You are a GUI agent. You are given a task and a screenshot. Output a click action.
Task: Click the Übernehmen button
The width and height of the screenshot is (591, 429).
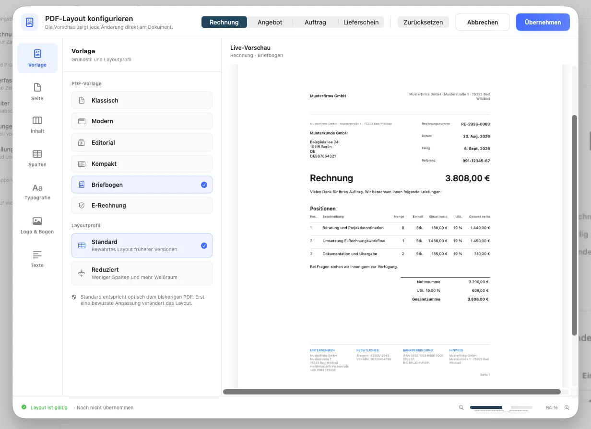543,22
